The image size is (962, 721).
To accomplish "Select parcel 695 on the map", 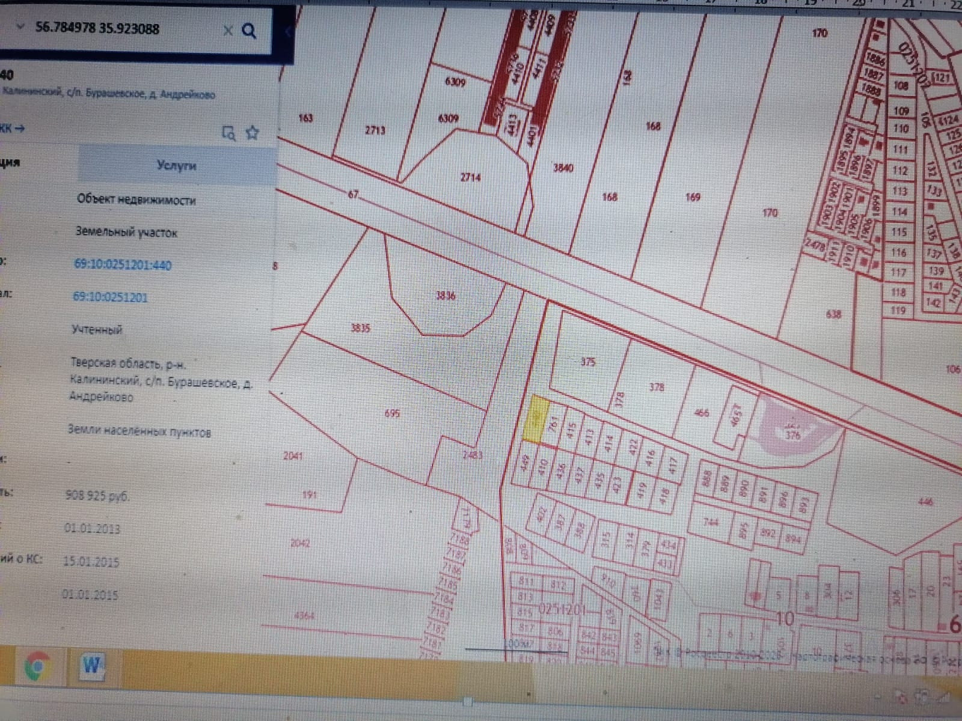I will (x=392, y=413).
